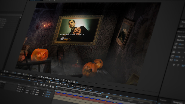Click the timeline button in viewer bar
The width and height of the screenshot is (185, 104).
click(69, 81)
